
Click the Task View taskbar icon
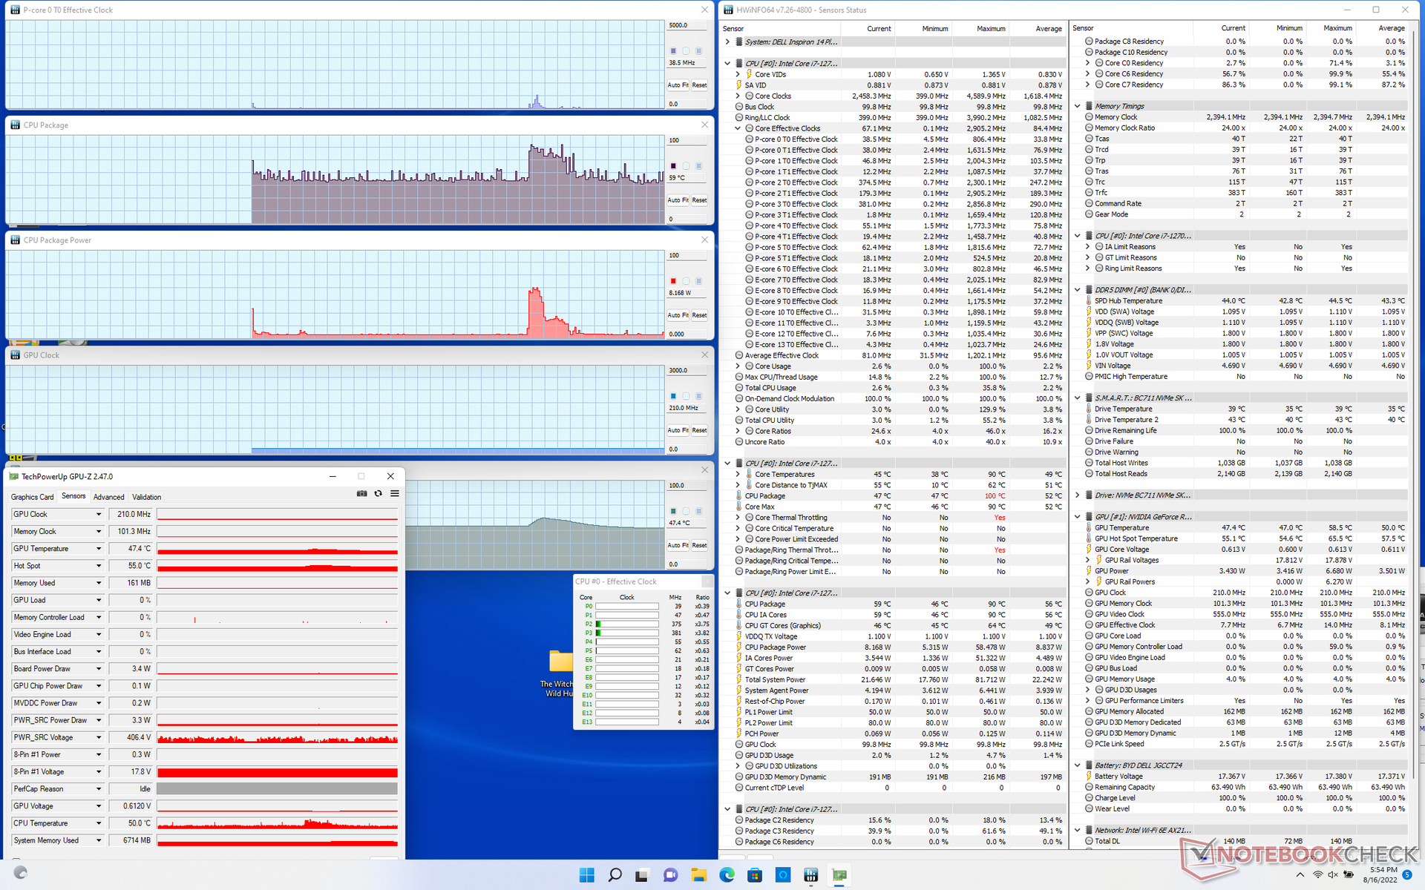(x=642, y=875)
